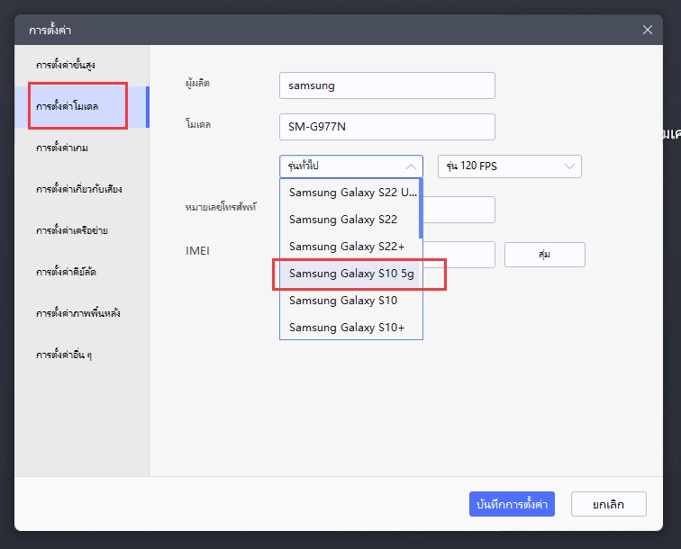Choose Samsung Galaxy S22+ option

point(350,246)
